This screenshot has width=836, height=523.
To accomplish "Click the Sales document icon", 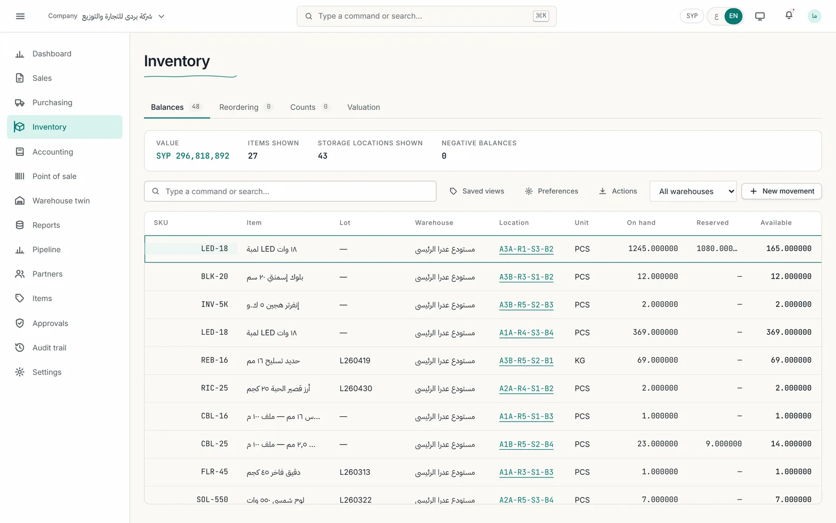I will [x=20, y=78].
